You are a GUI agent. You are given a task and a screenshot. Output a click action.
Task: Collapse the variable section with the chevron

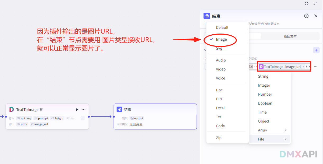tap(205, 50)
